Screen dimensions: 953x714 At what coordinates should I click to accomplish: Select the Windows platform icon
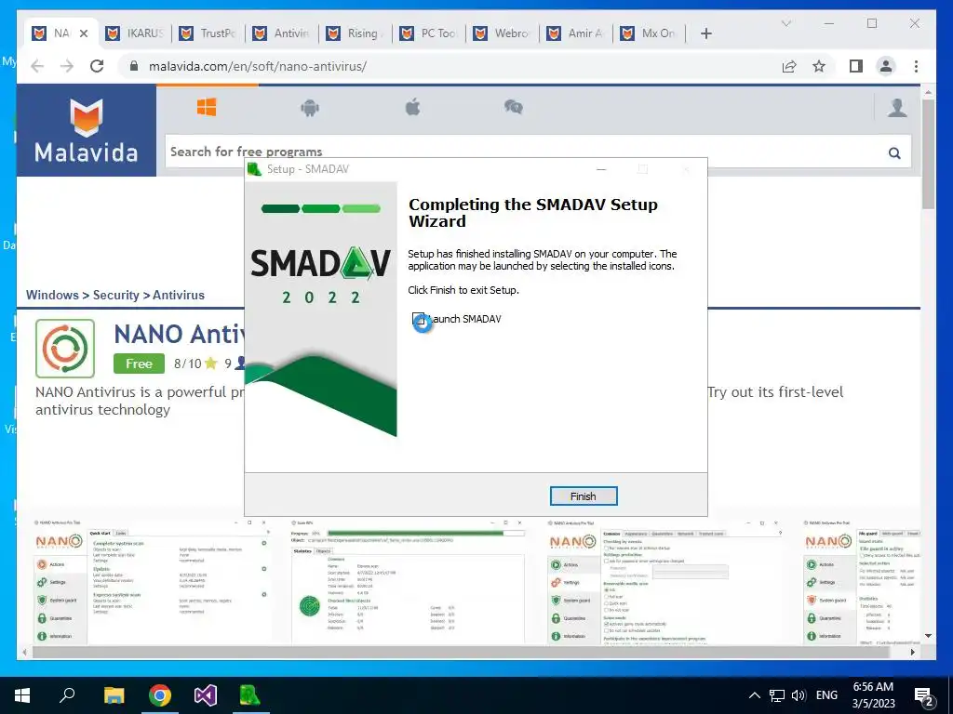[x=207, y=108]
